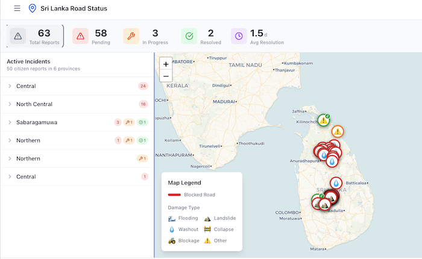Screen dimensions: 422x259
Task: Click the Blocked Road red line swatch
Action: [x=174, y=195]
